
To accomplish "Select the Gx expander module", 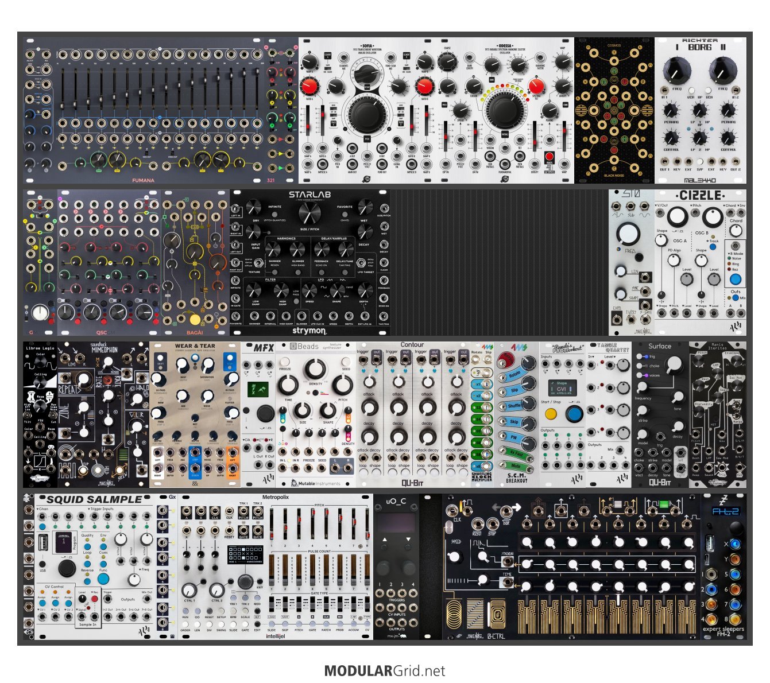I will pyautogui.click(x=167, y=567).
